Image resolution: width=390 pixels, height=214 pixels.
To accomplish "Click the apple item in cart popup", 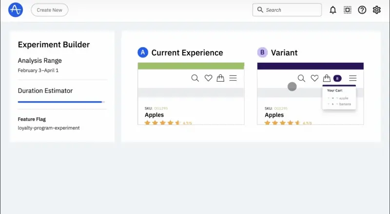I will pos(344,98).
